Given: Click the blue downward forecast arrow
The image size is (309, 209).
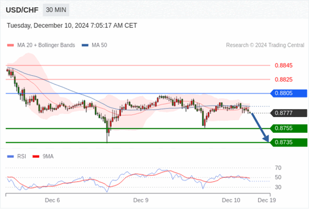Looking at the screenshot, I should (260, 127).
